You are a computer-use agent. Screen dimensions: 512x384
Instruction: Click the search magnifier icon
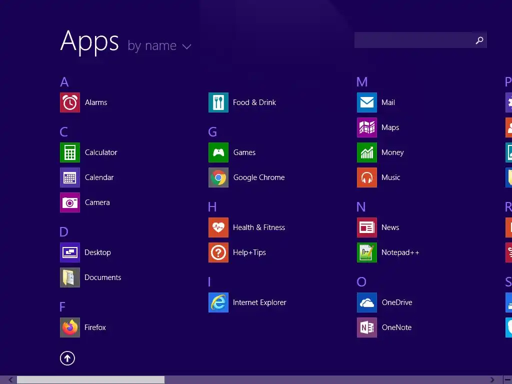479,40
